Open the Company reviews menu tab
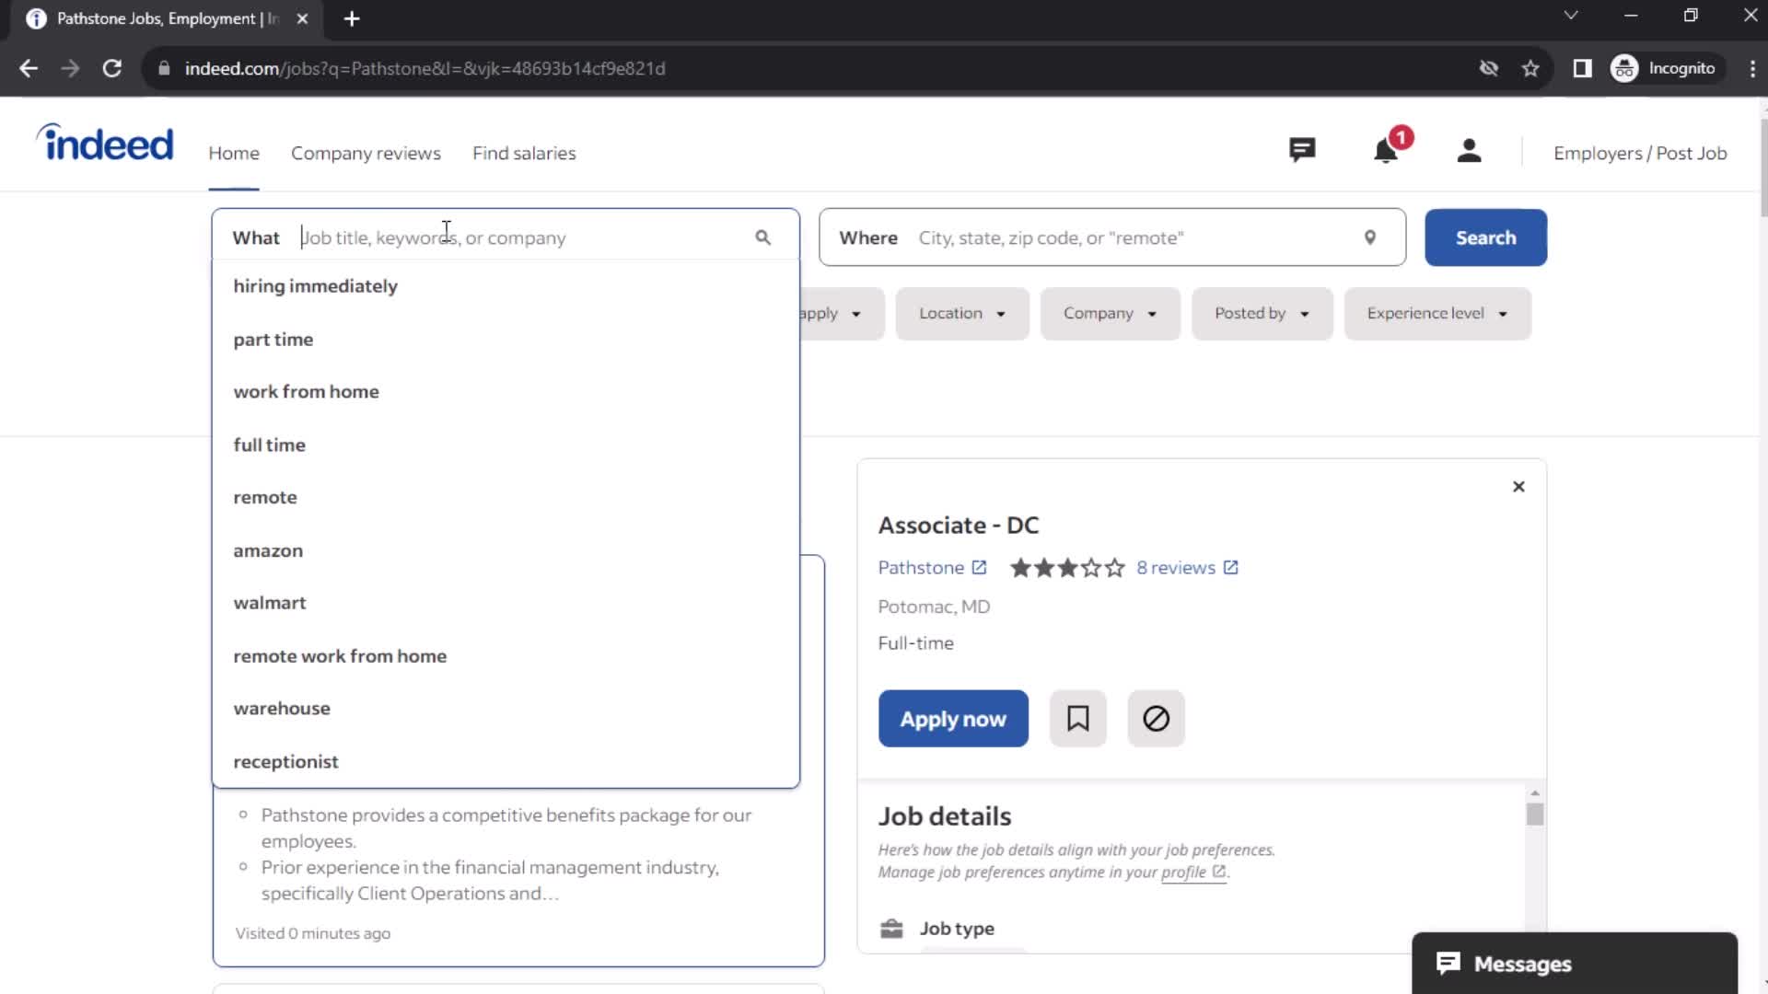Viewport: 1768px width, 994px height. pyautogui.click(x=366, y=153)
